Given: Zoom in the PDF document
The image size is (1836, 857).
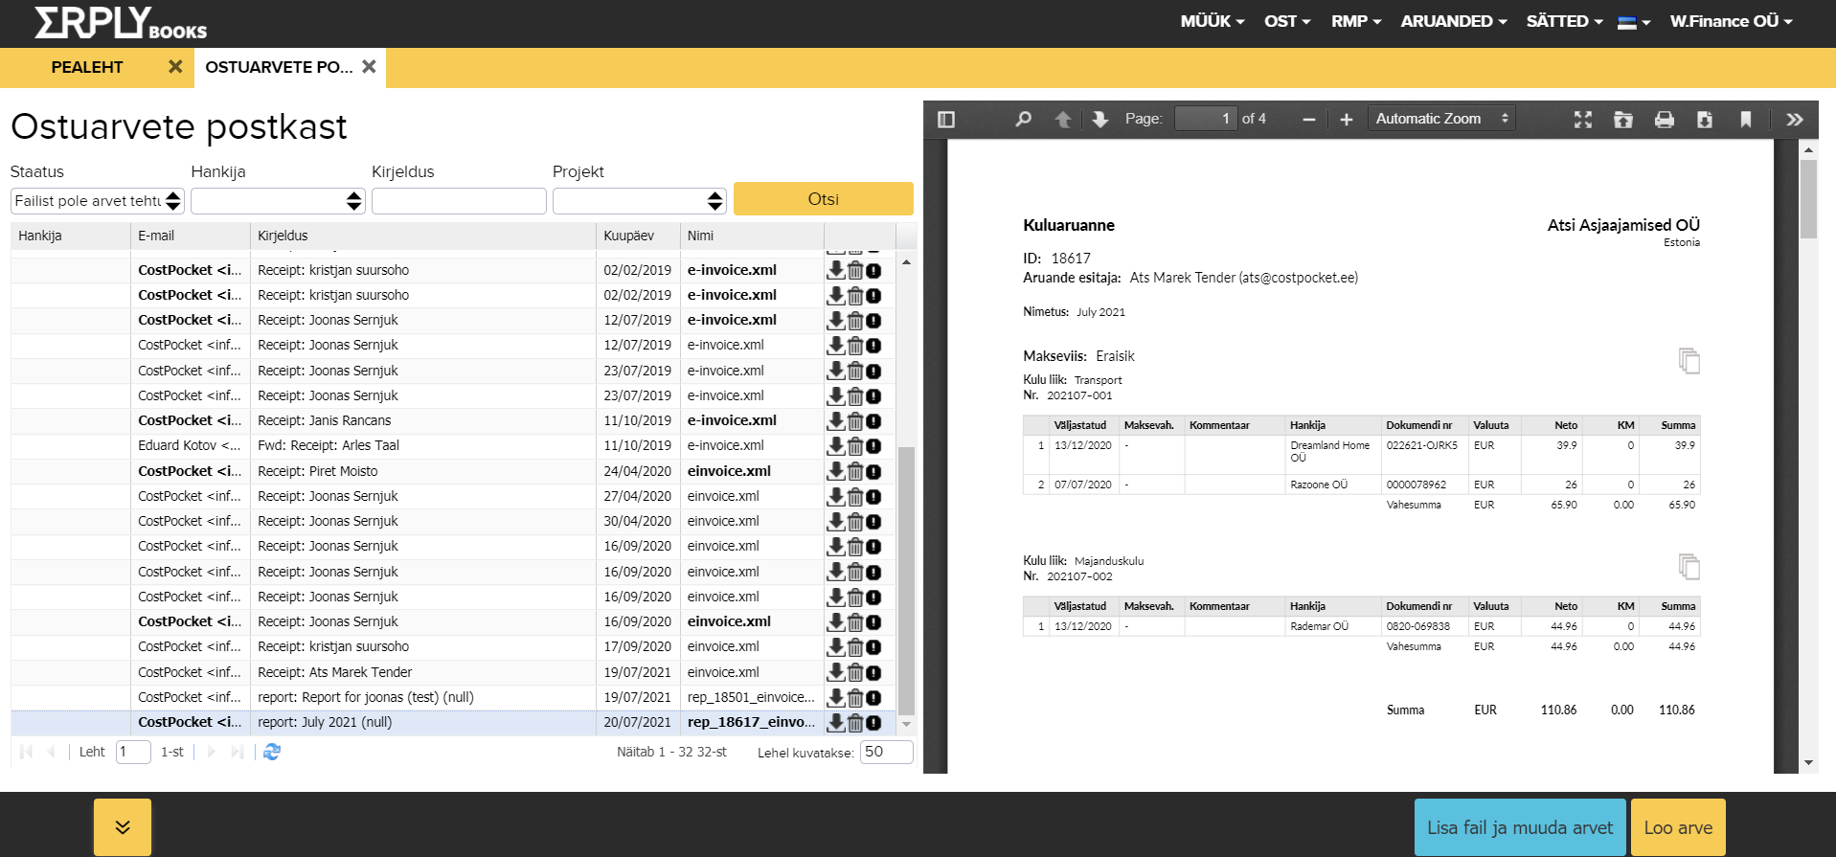Looking at the screenshot, I should [x=1346, y=120].
